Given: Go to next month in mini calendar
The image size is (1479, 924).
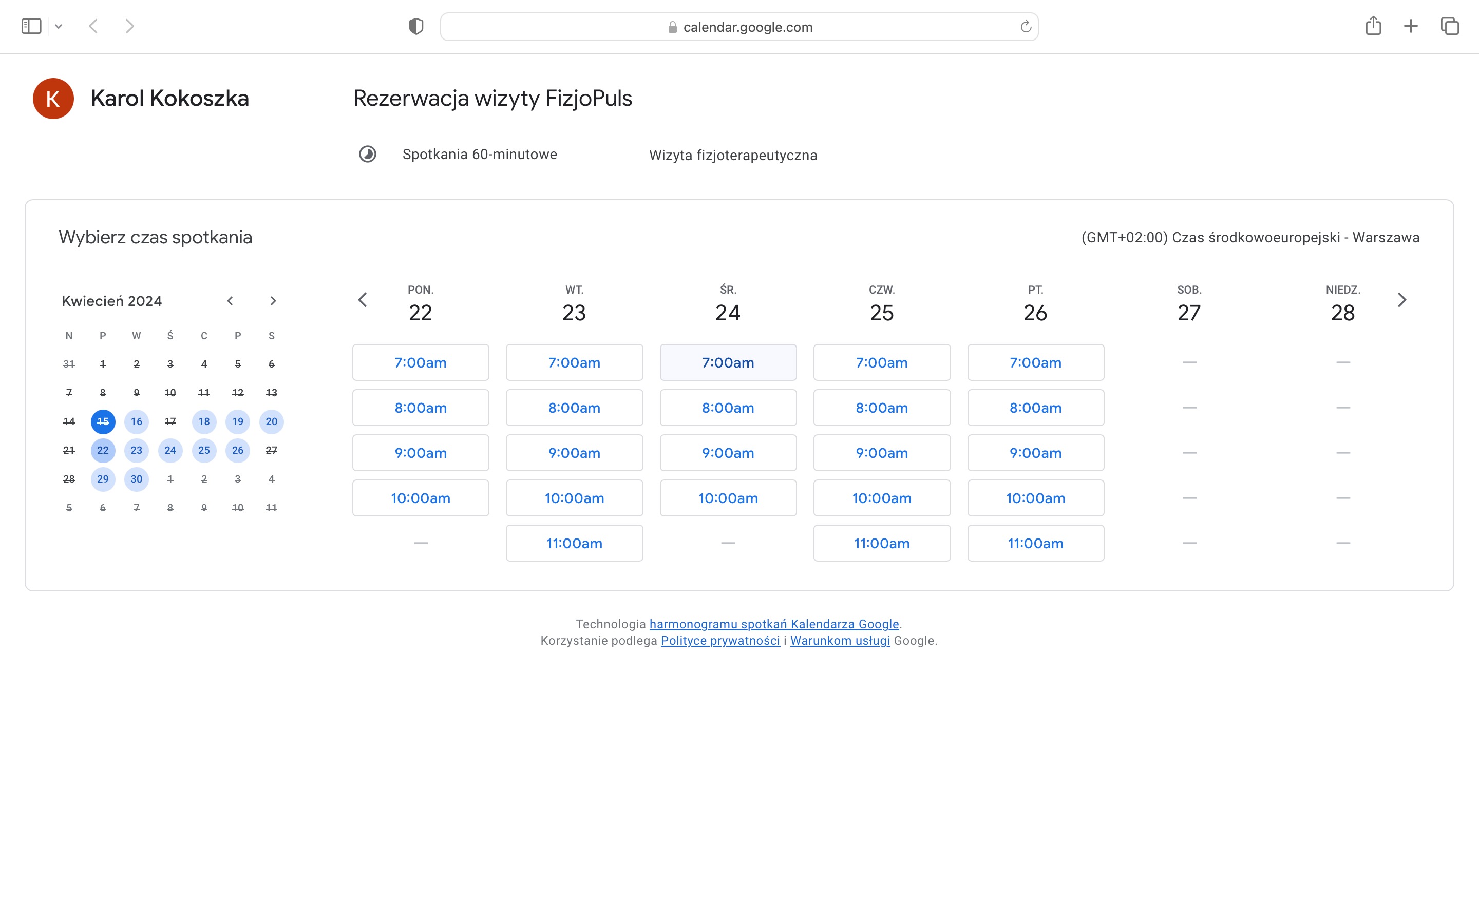Looking at the screenshot, I should click(273, 301).
